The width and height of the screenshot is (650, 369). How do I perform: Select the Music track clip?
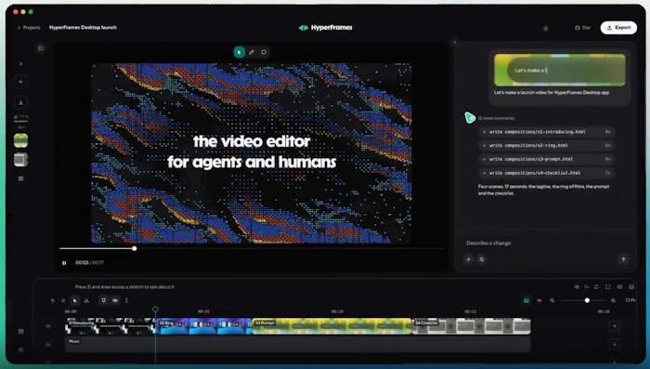[x=298, y=345]
